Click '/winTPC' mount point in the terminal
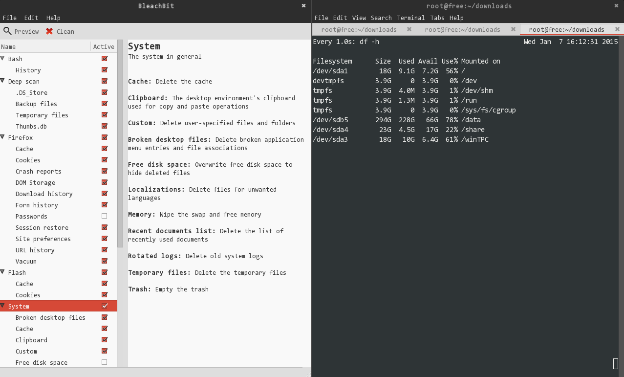The image size is (624, 377). coord(475,139)
